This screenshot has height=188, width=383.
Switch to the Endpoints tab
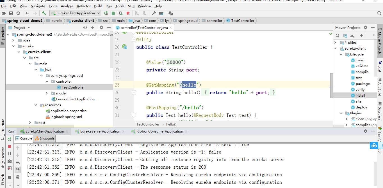click(45, 138)
